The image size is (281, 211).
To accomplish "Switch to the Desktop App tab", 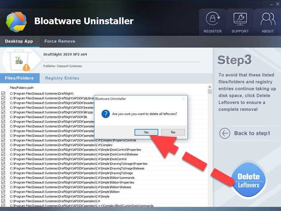I will (19, 41).
